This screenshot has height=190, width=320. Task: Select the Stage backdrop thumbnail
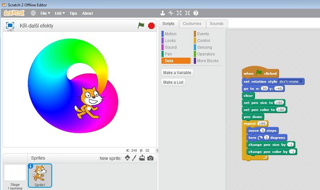pyautogui.click(x=15, y=173)
